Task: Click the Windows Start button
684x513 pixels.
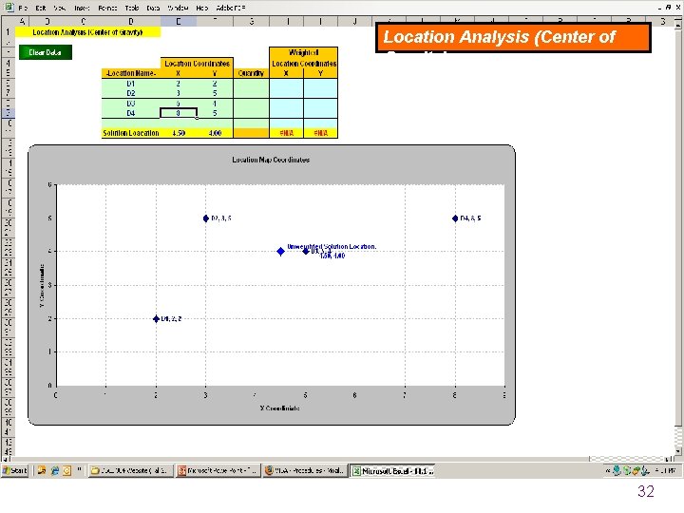Action: coord(15,470)
